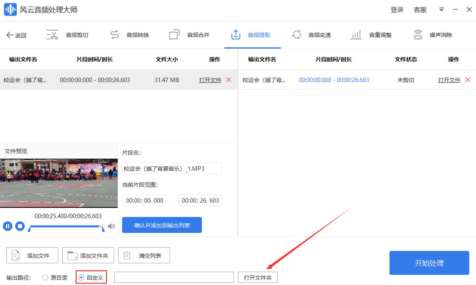Click 确认并添加到输出列表 button
The image size is (476, 285).
pyautogui.click(x=162, y=225)
